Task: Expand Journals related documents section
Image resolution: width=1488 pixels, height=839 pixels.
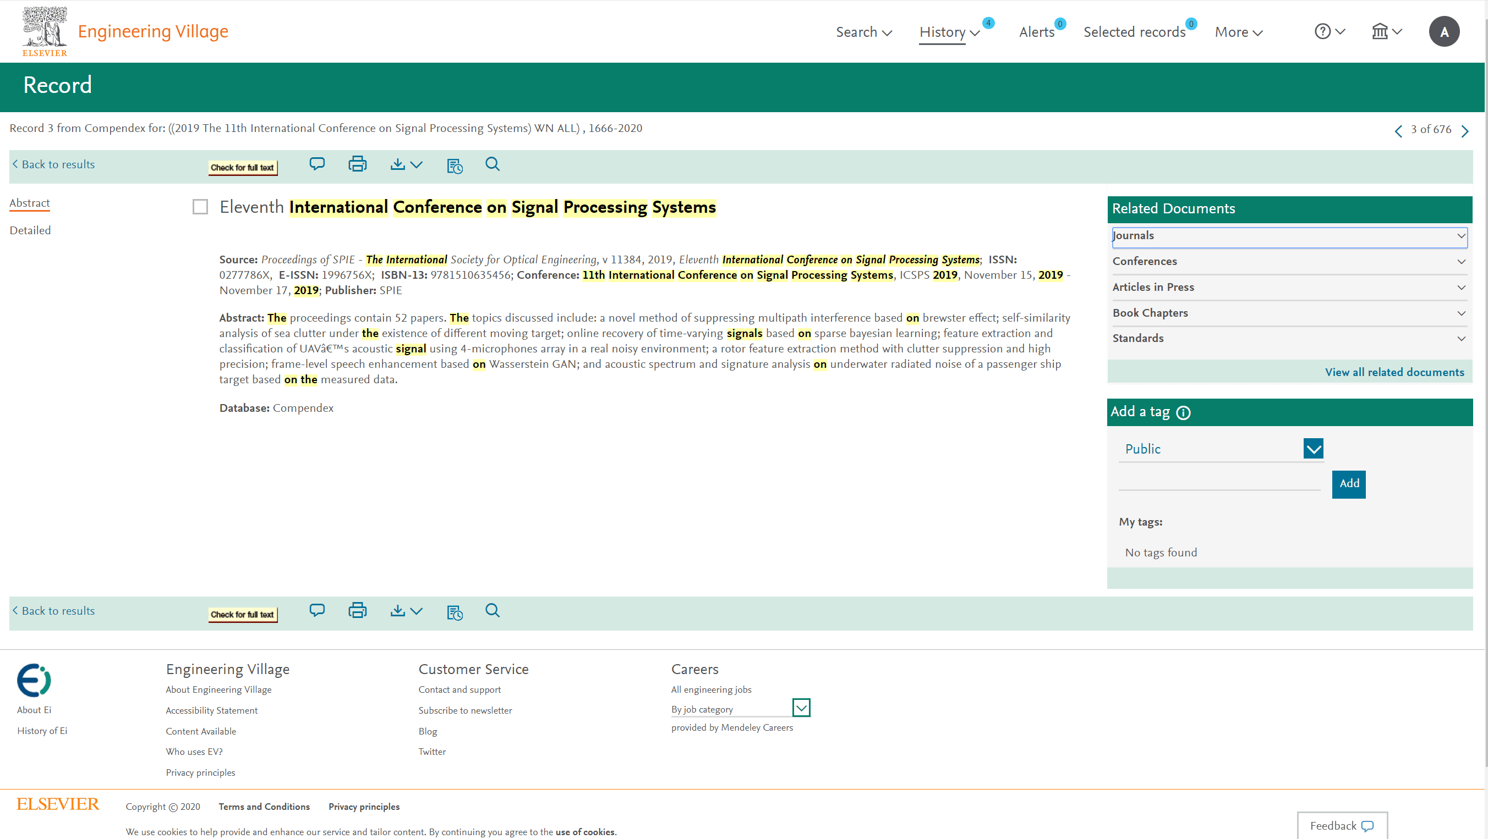Action: pos(1289,236)
